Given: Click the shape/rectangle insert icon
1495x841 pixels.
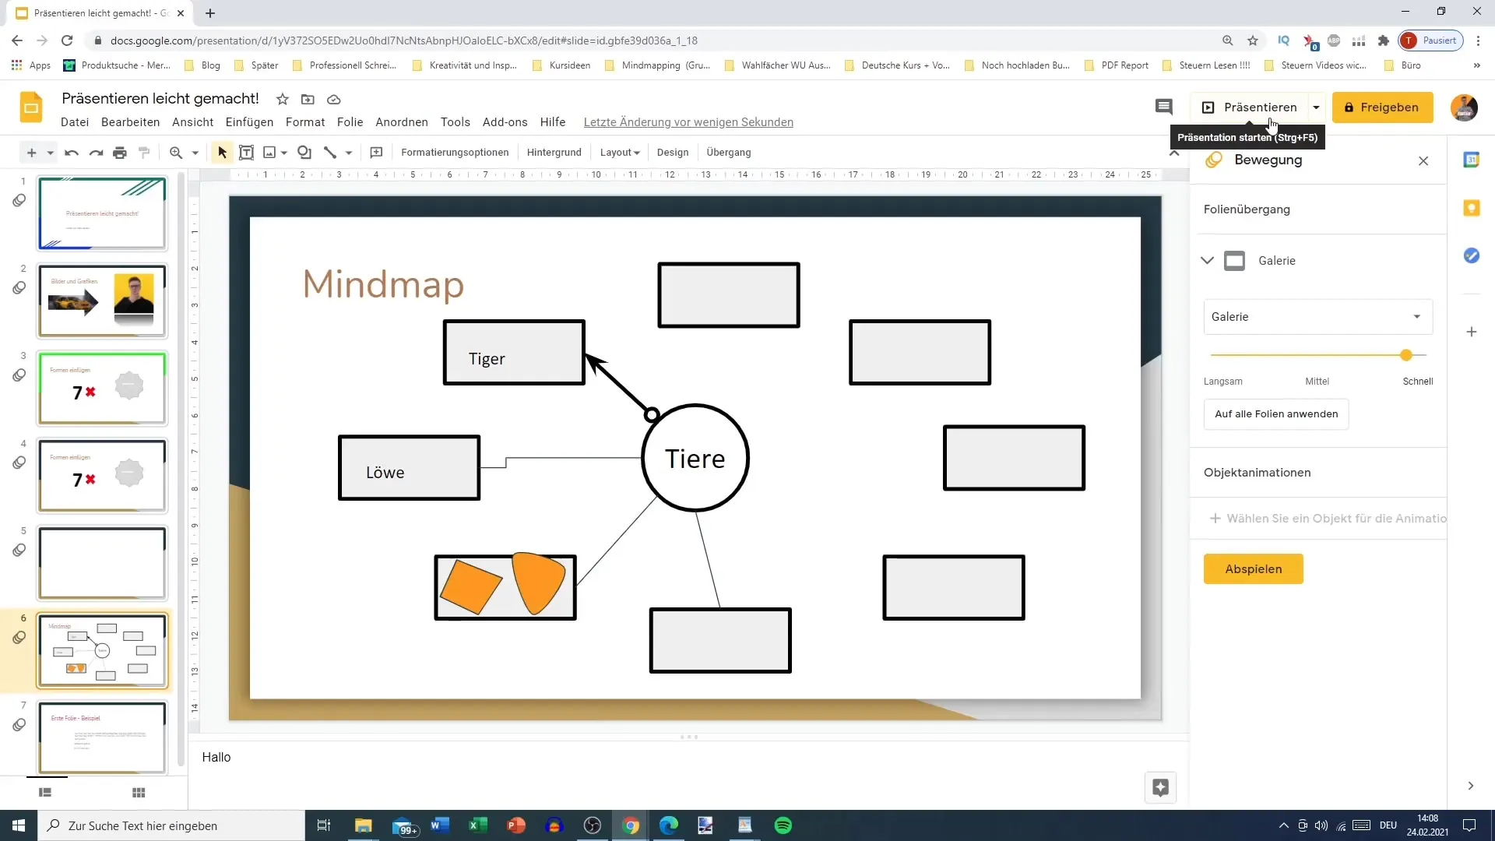Looking at the screenshot, I should click(x=305, y=152).
